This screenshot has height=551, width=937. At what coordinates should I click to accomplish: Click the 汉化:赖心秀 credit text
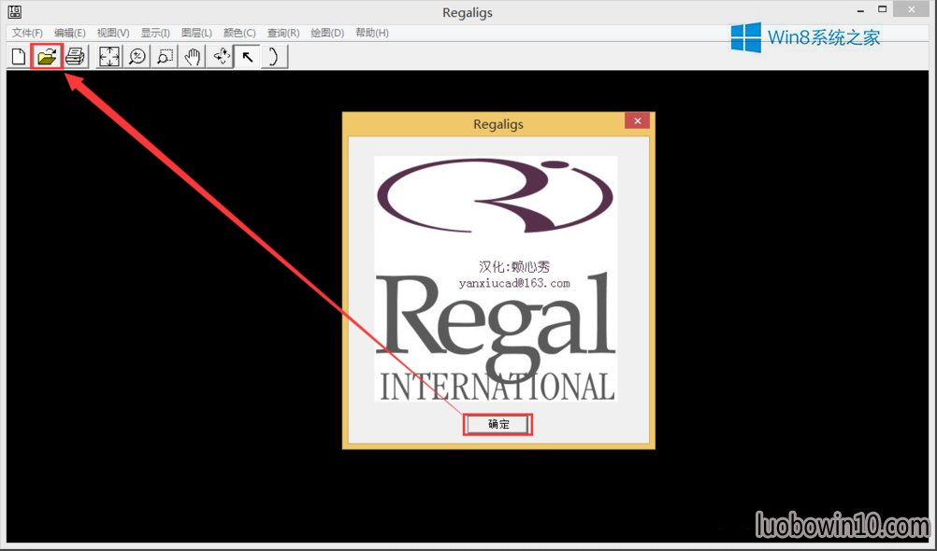coord(514,267)
